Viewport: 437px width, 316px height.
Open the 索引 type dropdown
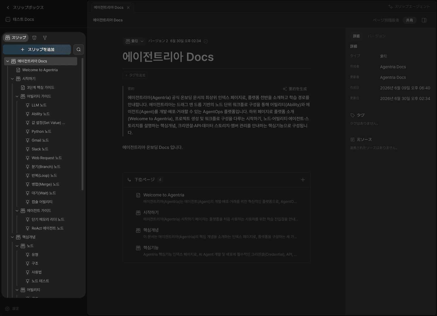pyautogui.click(x=135, y=41)
